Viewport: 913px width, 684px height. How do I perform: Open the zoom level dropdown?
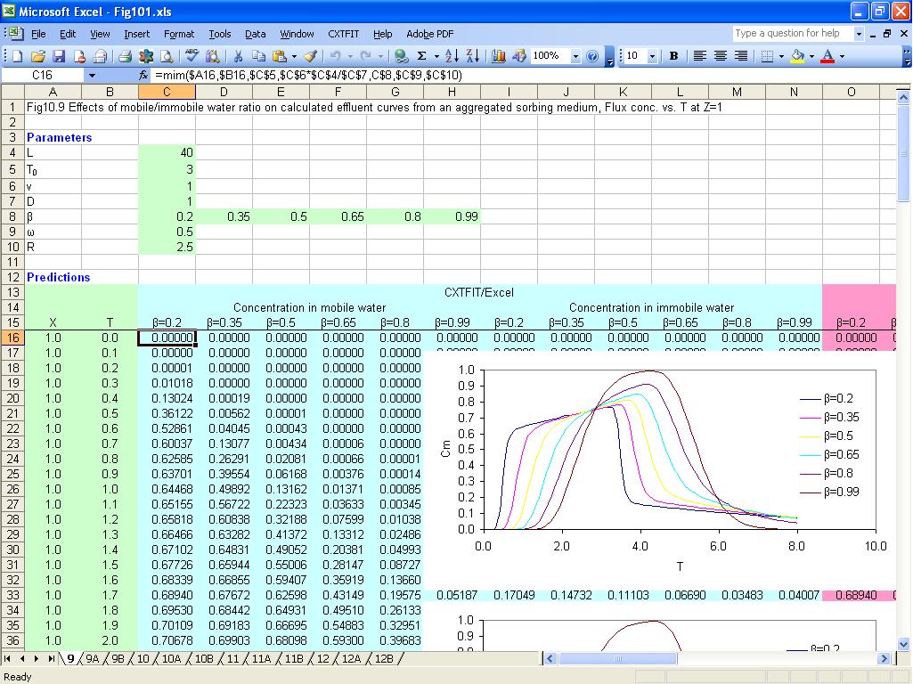click(575, 55)
